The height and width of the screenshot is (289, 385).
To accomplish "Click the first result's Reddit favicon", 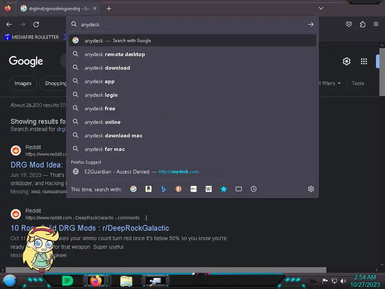I will click(x=16, y=151).
